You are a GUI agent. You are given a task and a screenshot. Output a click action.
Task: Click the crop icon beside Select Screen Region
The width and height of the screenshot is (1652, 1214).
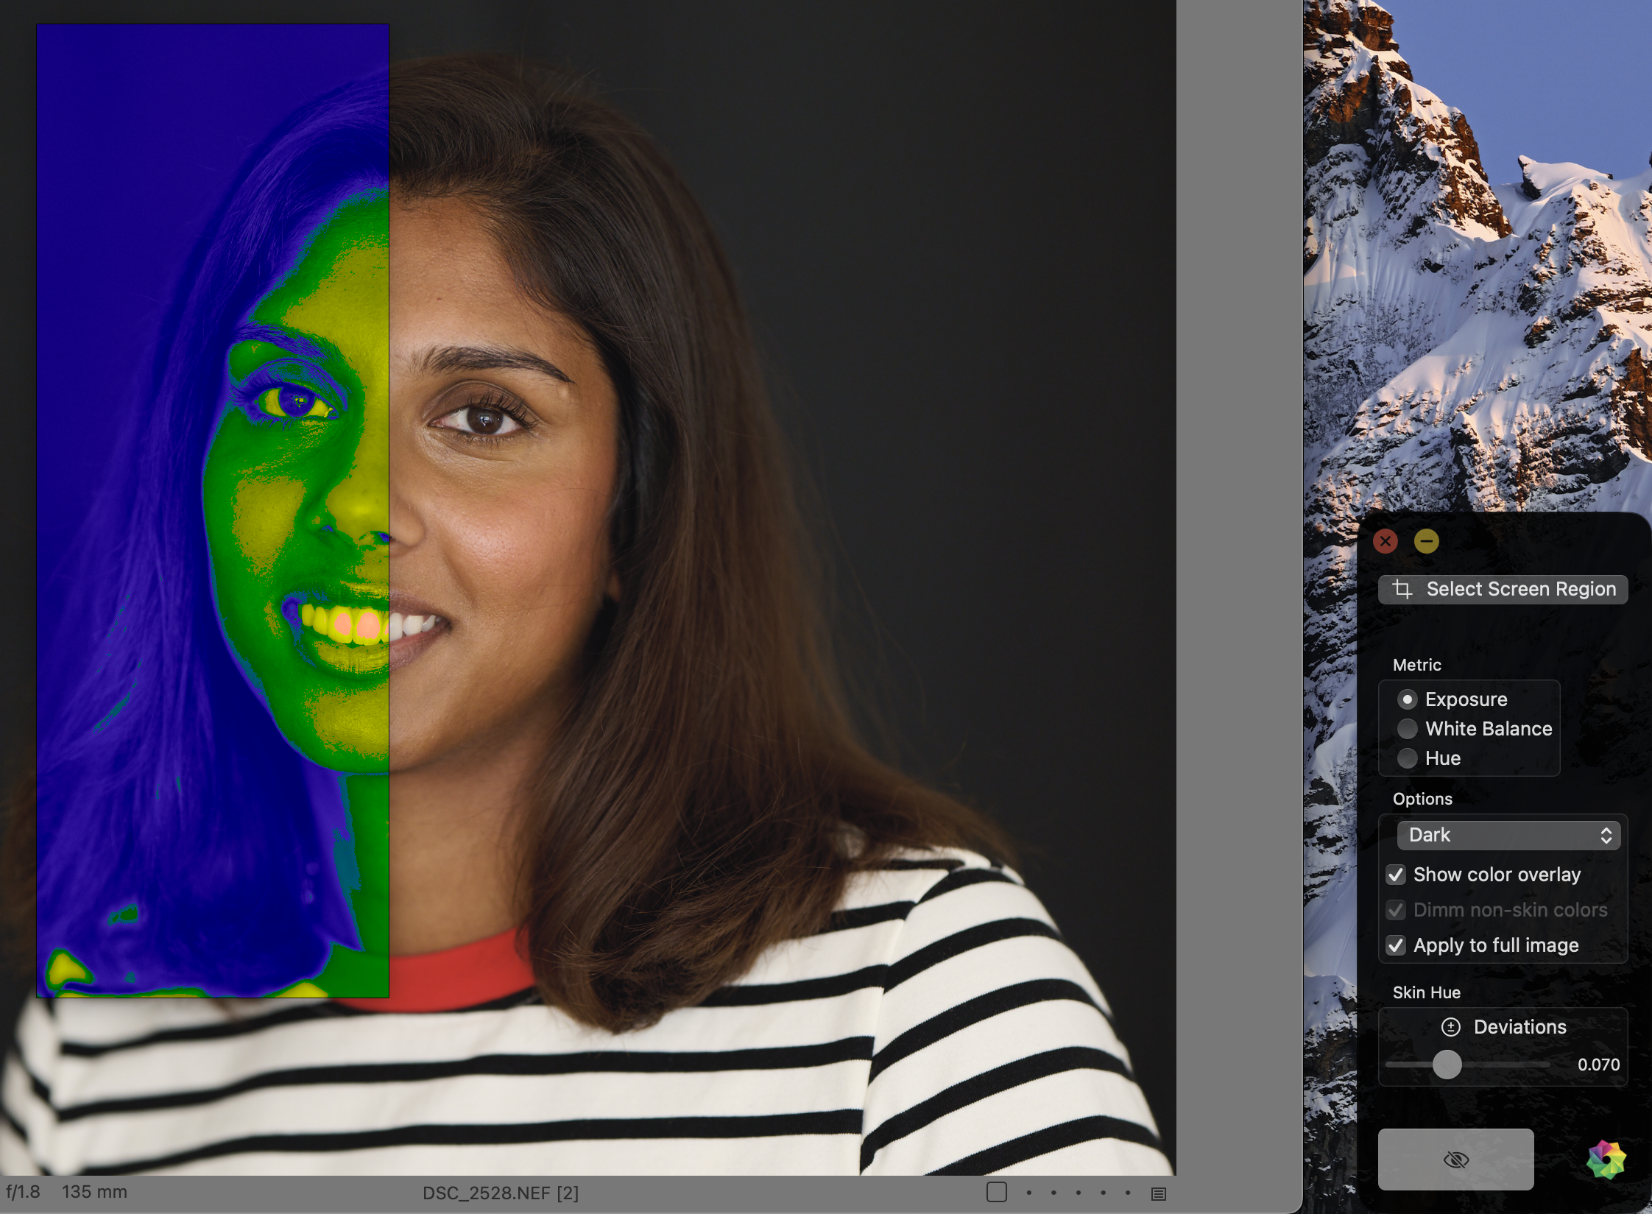point(1402,589)
